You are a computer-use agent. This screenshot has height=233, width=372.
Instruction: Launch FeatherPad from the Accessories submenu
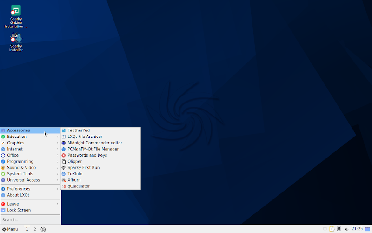(x=100, y=130)
